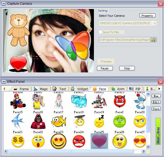Click the Edit button in Effect Panel
The image size is (164, 157).
(156, 102)
